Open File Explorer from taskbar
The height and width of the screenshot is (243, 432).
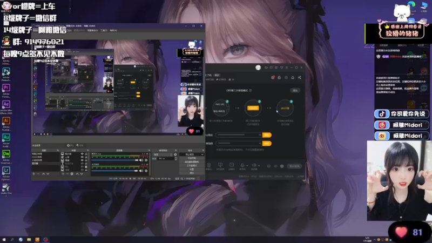(x=29, y=240)
